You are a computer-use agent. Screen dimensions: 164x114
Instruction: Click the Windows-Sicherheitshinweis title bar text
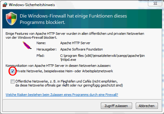(32, 5)
